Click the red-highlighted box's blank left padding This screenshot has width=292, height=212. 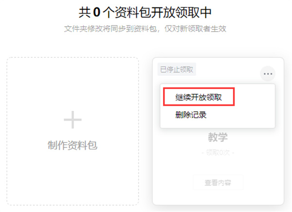pyautogui.click(x=169, y=97)
